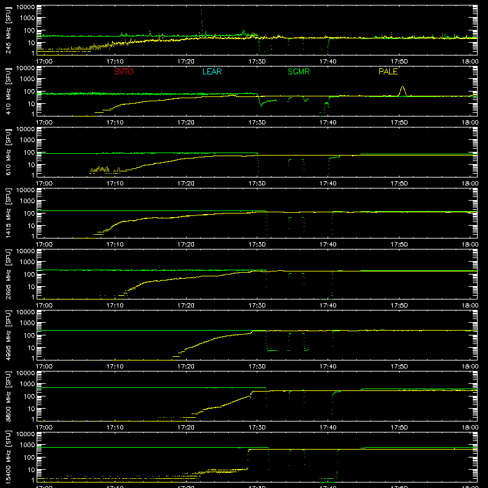
Task: Click the 17:30 tick under the 245 MHz plot
Action: coord(257,62)
